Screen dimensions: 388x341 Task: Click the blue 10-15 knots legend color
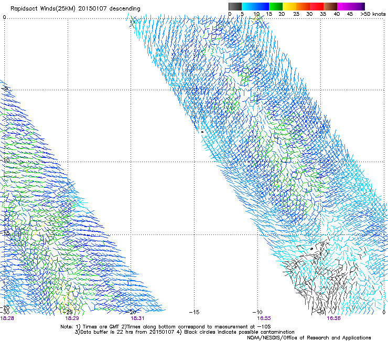pos(262,6)
